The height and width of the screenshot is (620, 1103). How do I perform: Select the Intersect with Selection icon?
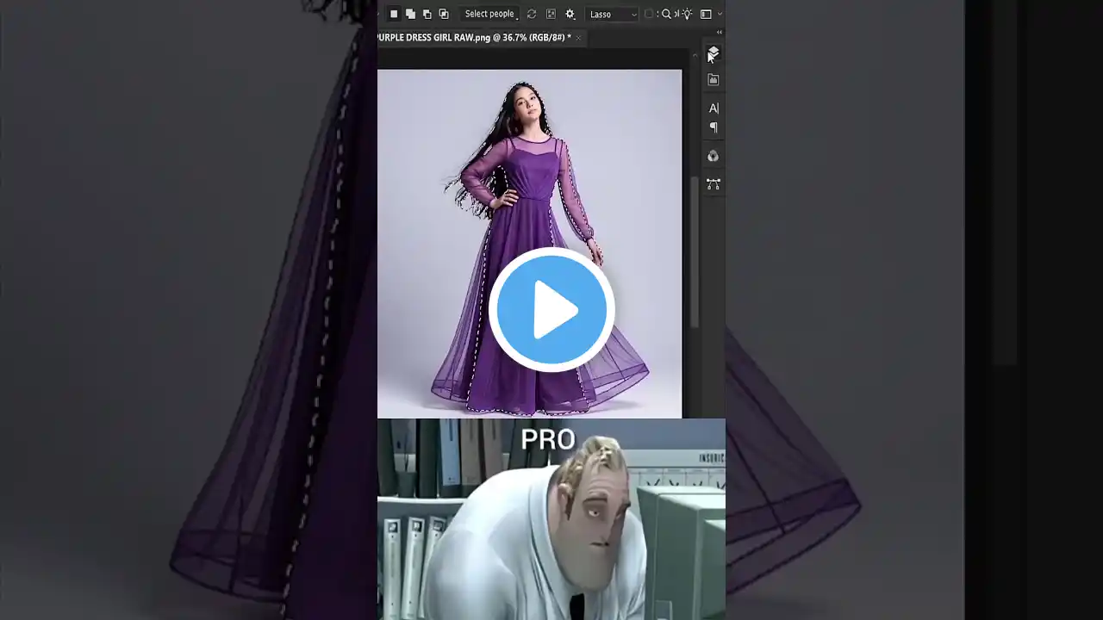tap(444, 13)
